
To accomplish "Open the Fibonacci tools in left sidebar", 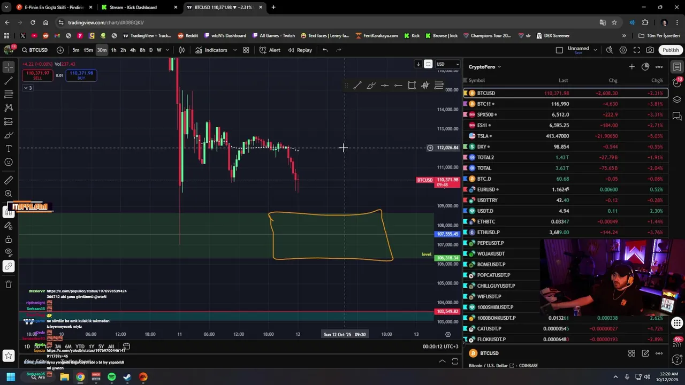I will 9,94.
